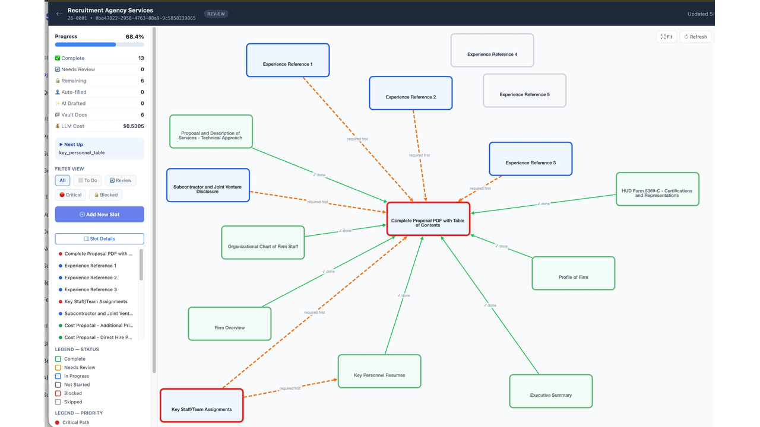Filter by To Do
This screenshot has width=760, height=427.
coord(87,180)
